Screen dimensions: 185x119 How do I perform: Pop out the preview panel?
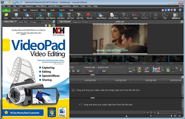182,22
